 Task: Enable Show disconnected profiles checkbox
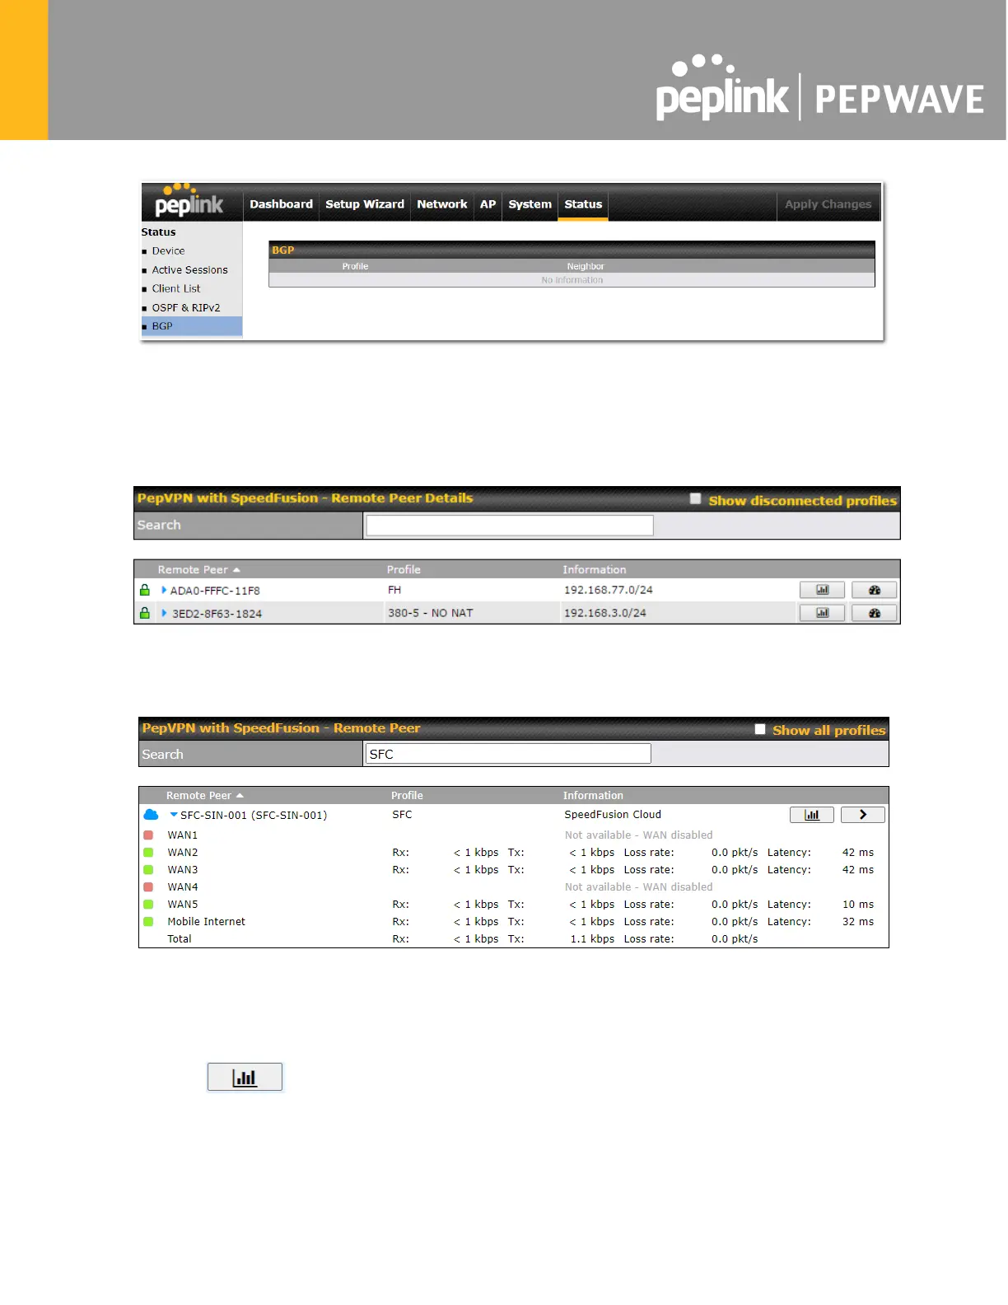pos(695,498)
